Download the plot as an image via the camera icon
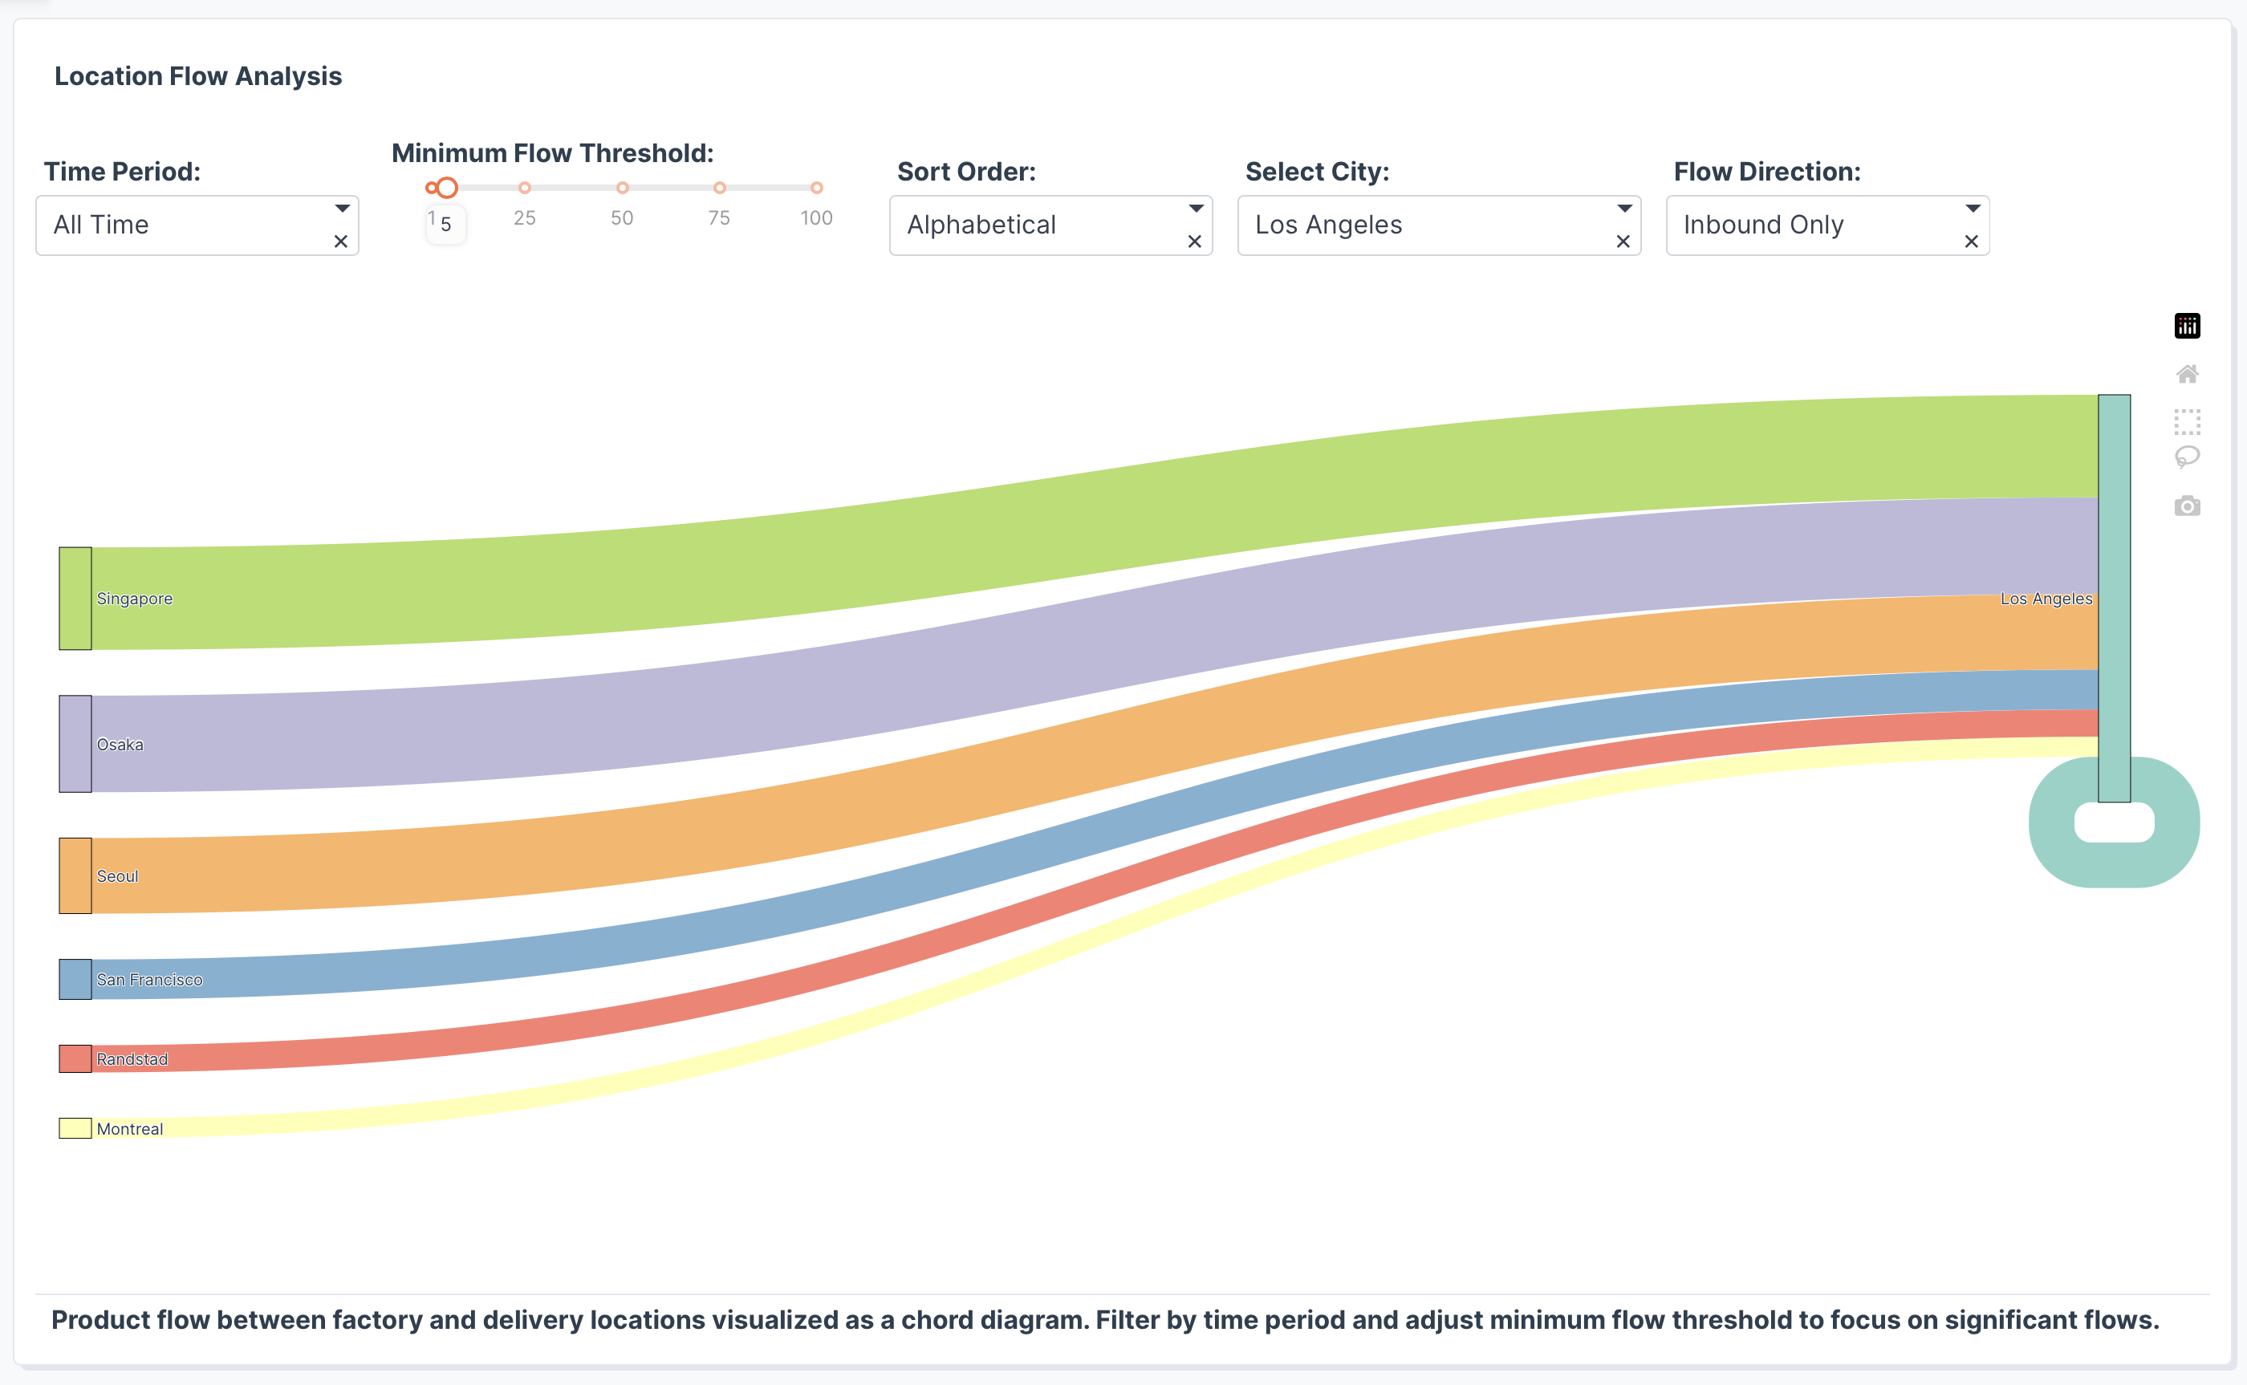The height and width of the screenshot is (1385, 2247). pos(2187,506)
